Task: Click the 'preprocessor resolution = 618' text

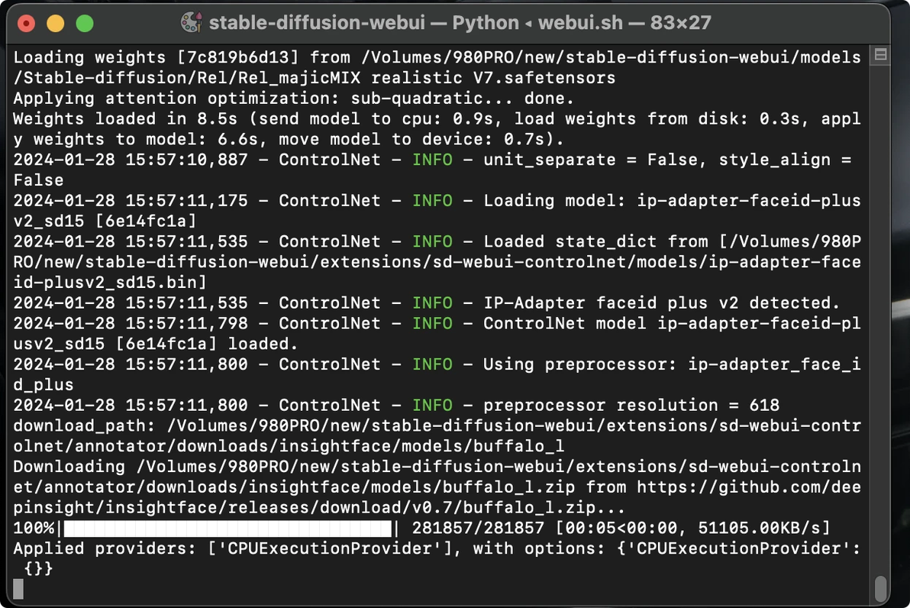Action: (631, 405)
